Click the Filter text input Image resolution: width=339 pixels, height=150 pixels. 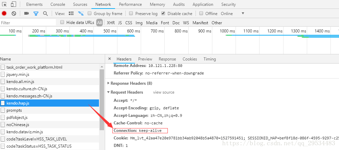coord(28,23)
